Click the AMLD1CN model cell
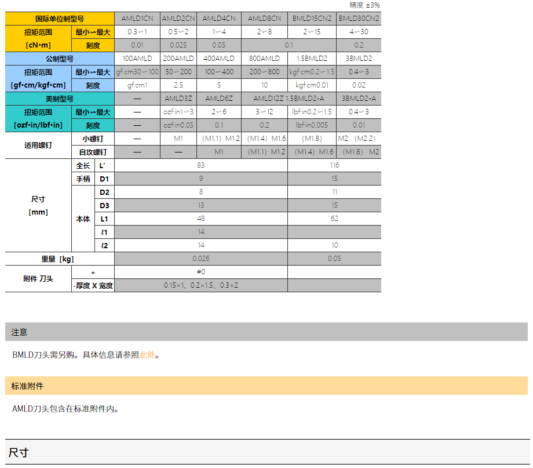The image size is (533, 468). click(137, 19)
